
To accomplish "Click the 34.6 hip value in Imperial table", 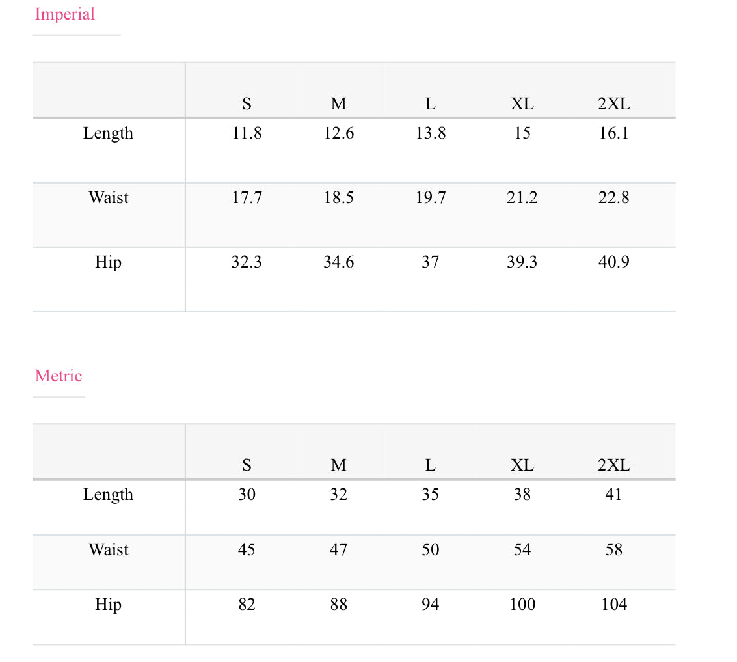I will 338,262.
